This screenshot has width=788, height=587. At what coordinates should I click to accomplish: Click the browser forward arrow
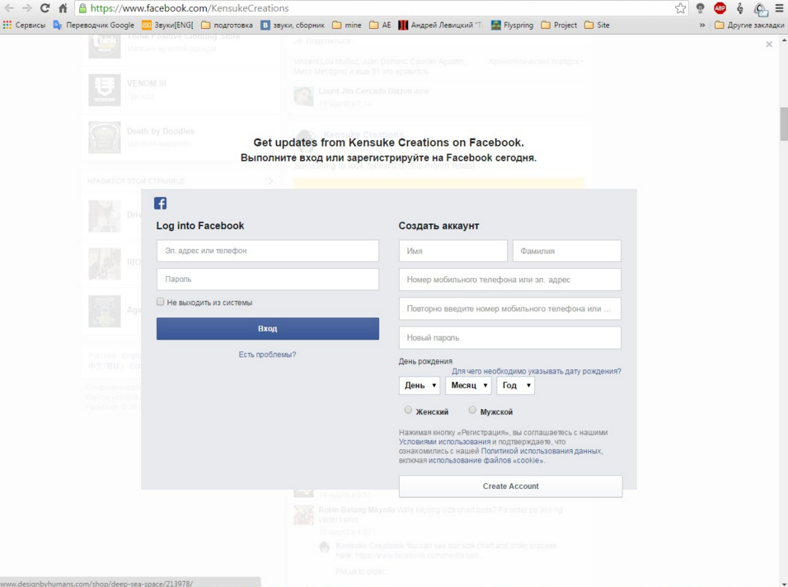pyautogui.click(x=26, y=8)
